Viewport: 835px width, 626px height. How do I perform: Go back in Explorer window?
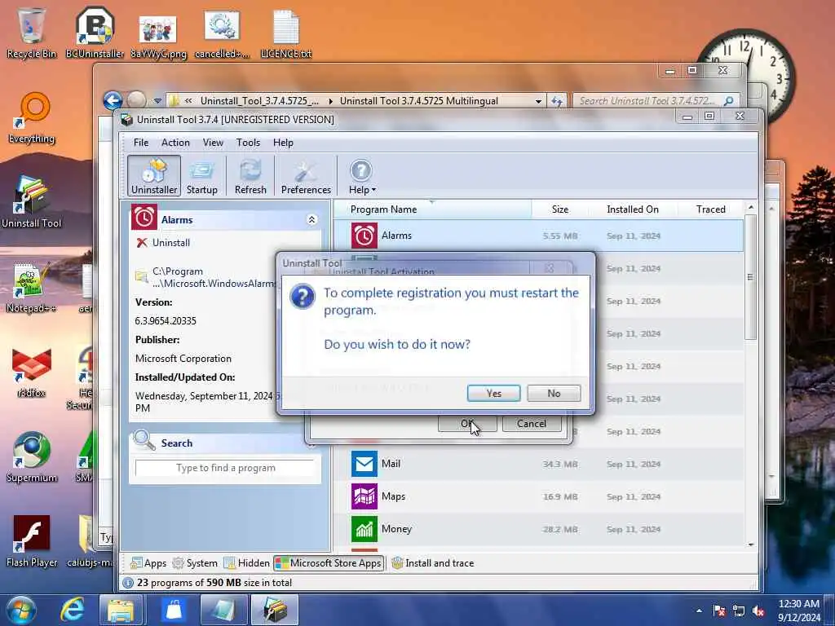pos(113,100)
